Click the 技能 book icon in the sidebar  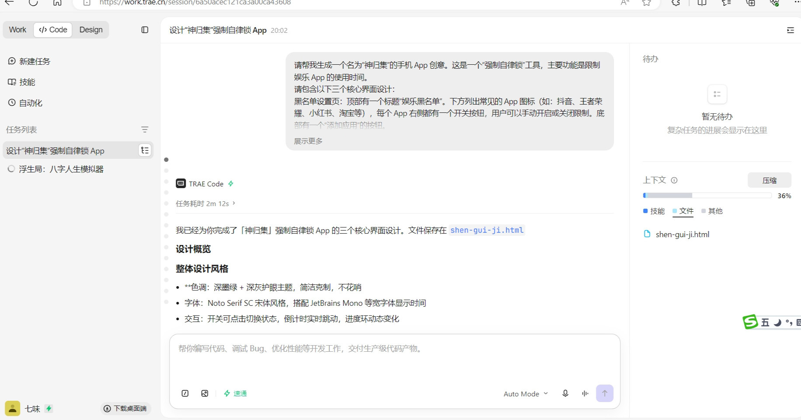click(12, 82)
